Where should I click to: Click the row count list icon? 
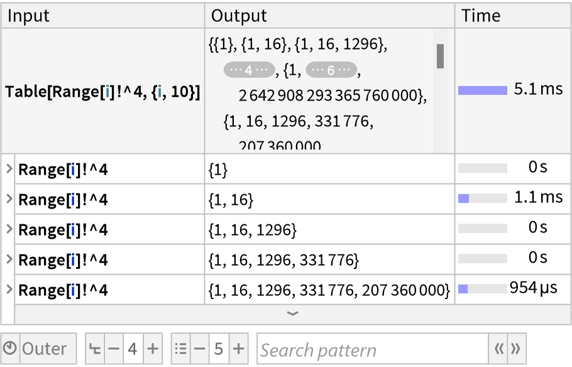[181, 349]
